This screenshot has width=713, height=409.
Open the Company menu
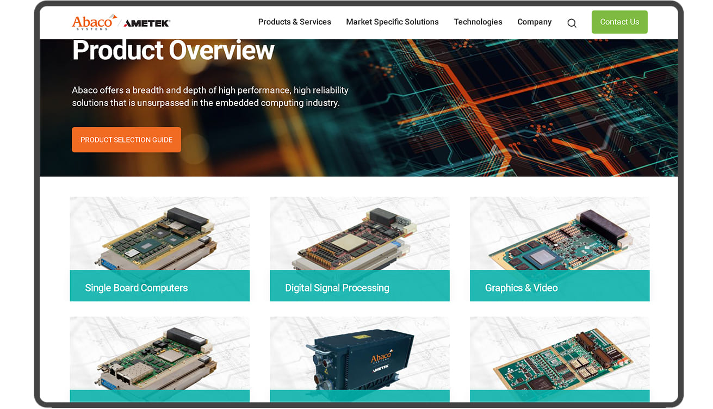pos(535,22)
